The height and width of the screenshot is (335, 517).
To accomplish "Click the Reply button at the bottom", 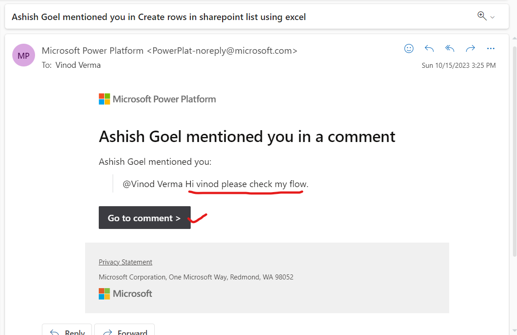I will click(x=66, y=332).
